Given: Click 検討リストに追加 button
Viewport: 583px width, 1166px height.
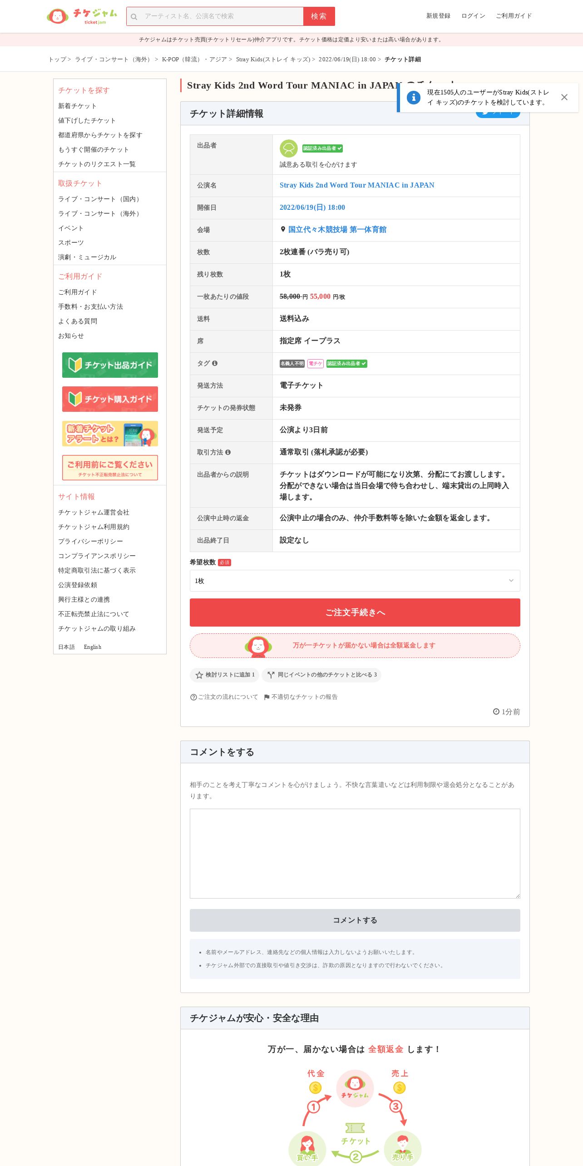Looking at the screenshot, I should coord(225,675).
